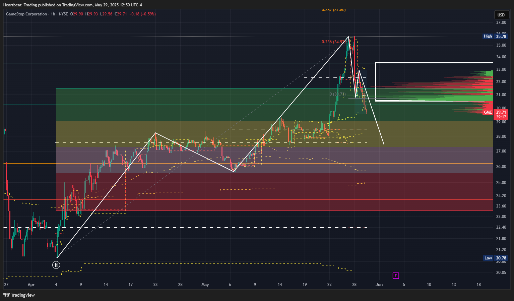Click the Jun label on time axis

point(379,285)
